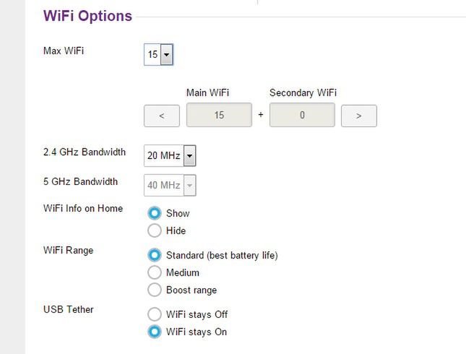
Task: Open the 5 GHz Bandwidth dropdown
Action: tap(170, 186)
